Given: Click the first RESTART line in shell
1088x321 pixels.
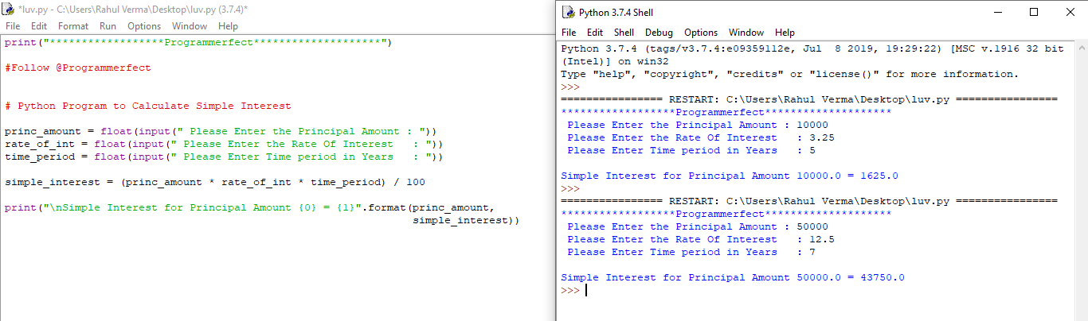Looking at the screenshot, I should [x=809, y=100].
